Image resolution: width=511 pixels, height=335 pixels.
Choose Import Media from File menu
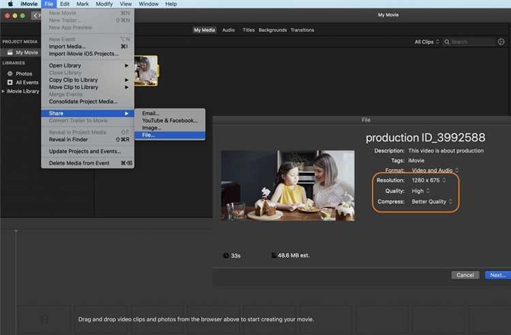tap(88, 46)
